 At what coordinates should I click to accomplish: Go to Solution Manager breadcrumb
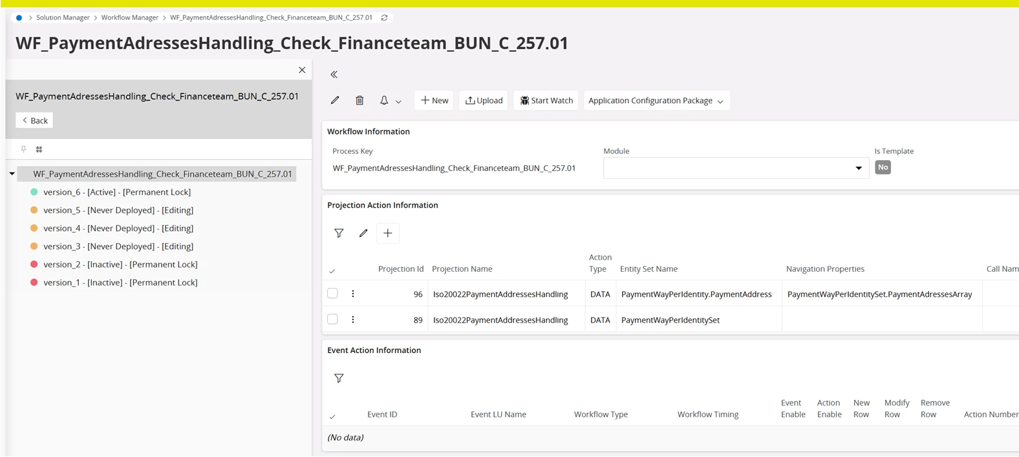pos(63,17)
